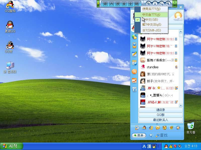This screenshot has width=201, height=150.
Task: Select contact standlee
Action: [x=159, y=67]
